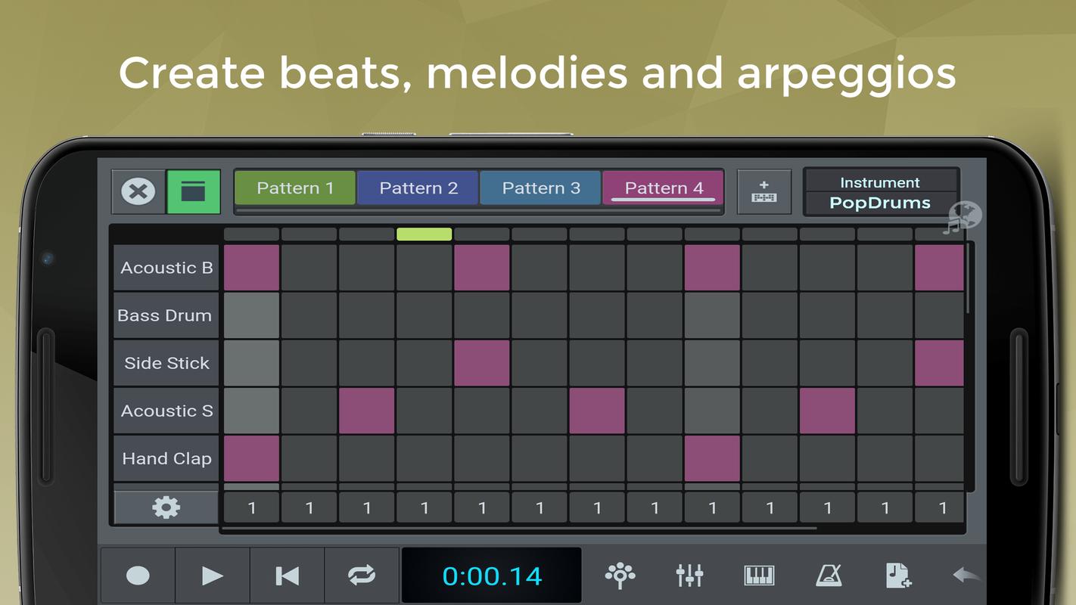The height and width of the screenshot is (605, 1076).
Task: Add a new pattern with plus icon
Action: (x=764, y=191)
